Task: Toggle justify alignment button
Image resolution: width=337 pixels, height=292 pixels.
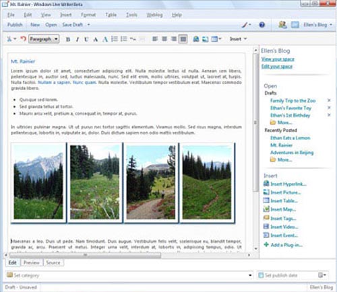Action: click(x=183, y=39)
